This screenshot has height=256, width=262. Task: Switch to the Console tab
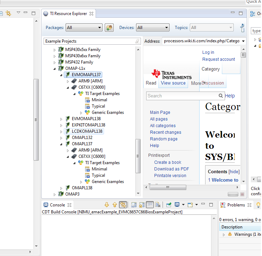pyautogui.click(x=57, y=205)
